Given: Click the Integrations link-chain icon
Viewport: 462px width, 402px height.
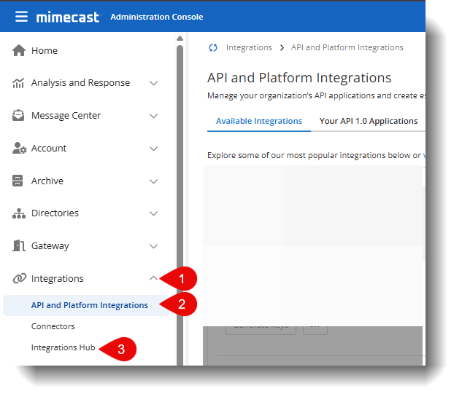Looking at the screenshot, I should [20, 278].
